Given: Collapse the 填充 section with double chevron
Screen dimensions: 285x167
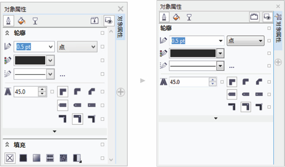Looking at the screenshot, I should click(x=7, y=145).
